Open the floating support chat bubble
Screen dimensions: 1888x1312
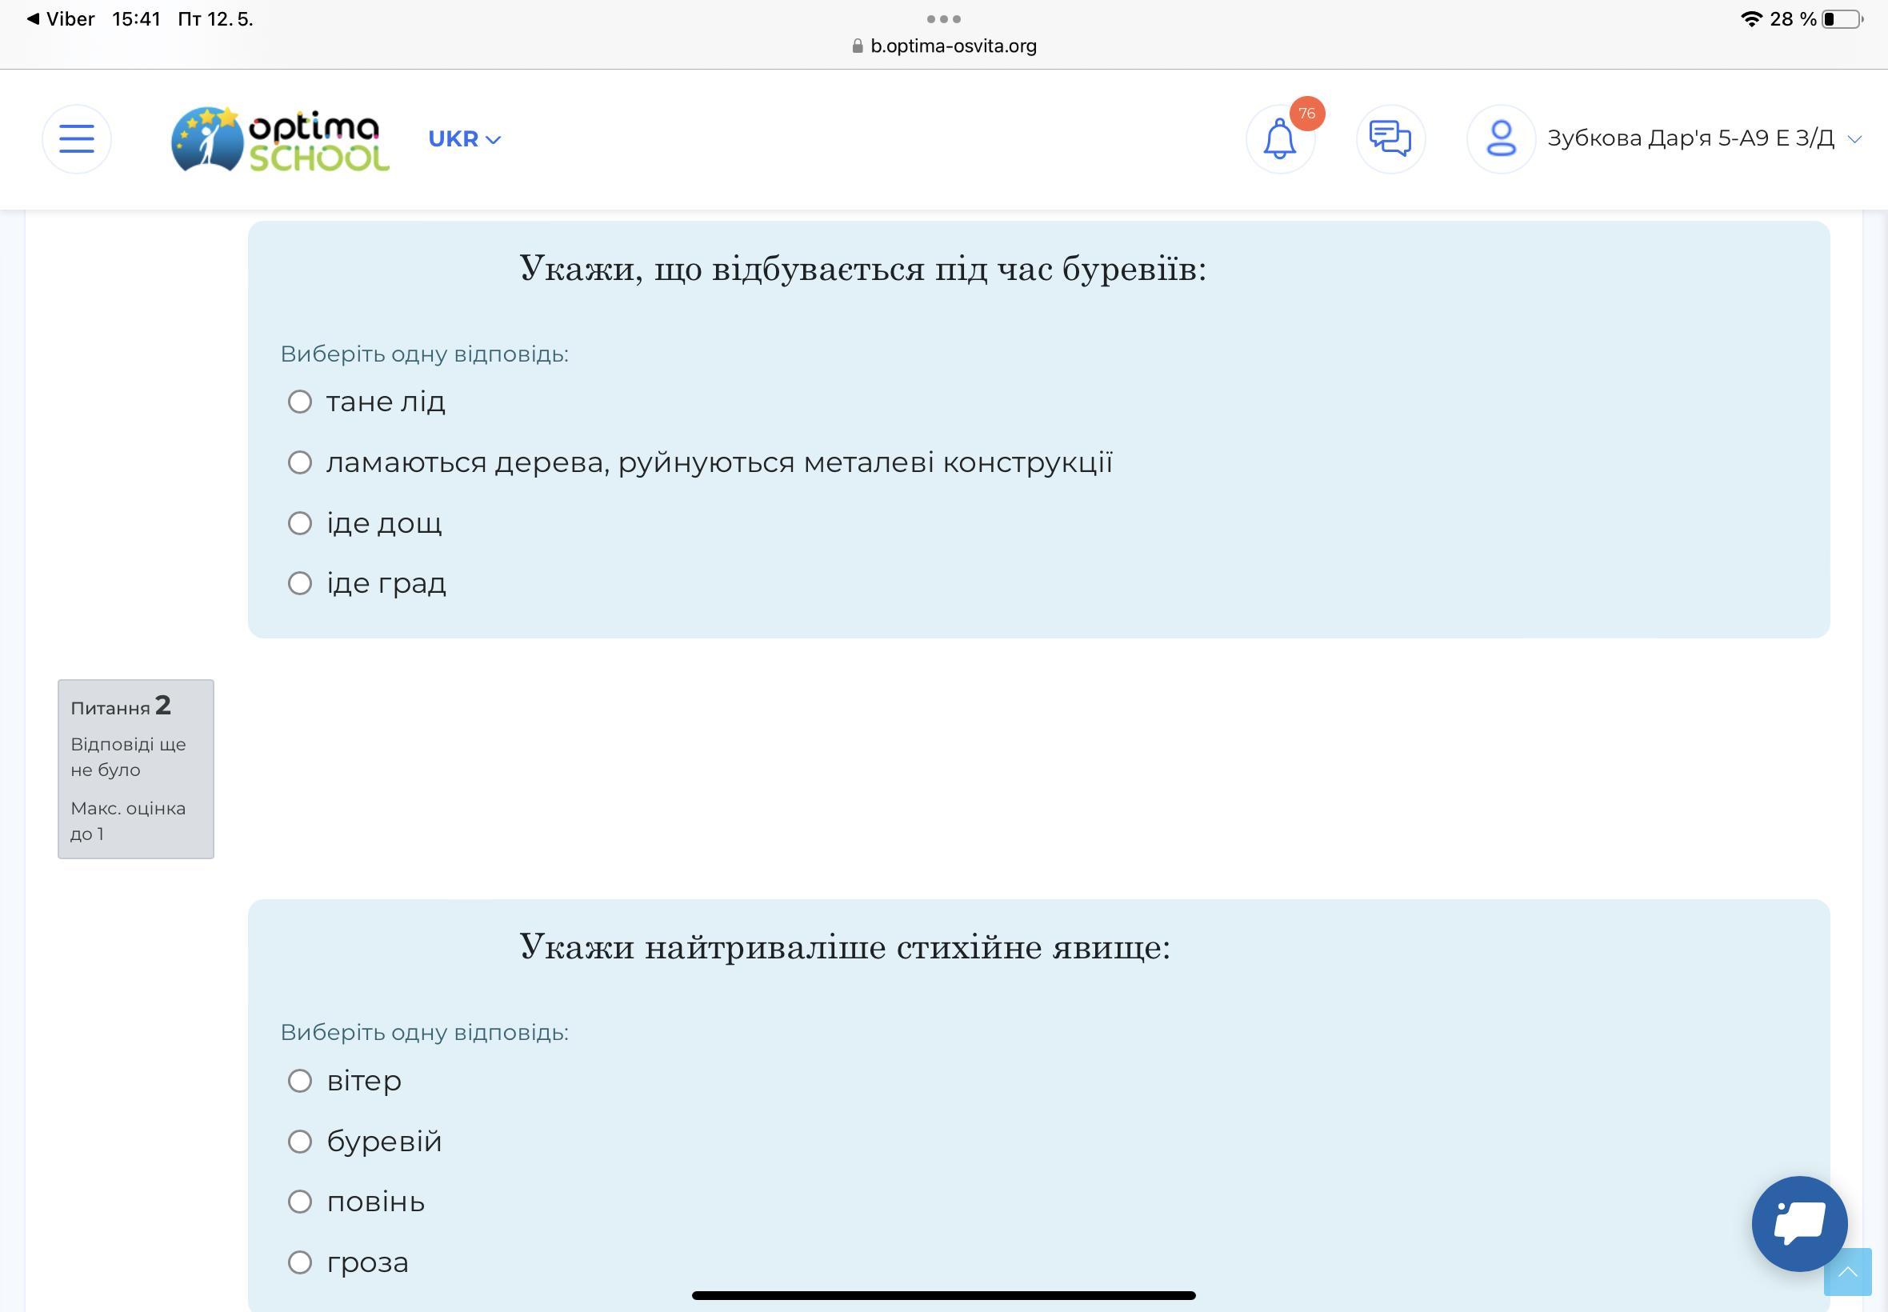tap(1799, 1223)
